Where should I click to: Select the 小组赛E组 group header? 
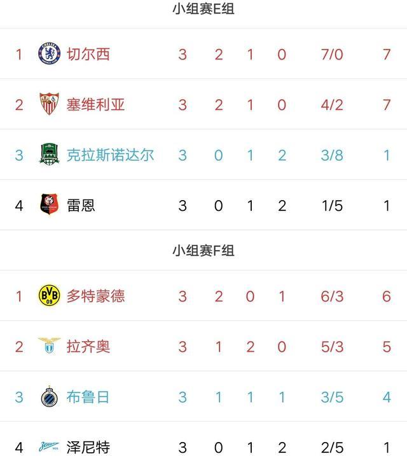[203, 9]
